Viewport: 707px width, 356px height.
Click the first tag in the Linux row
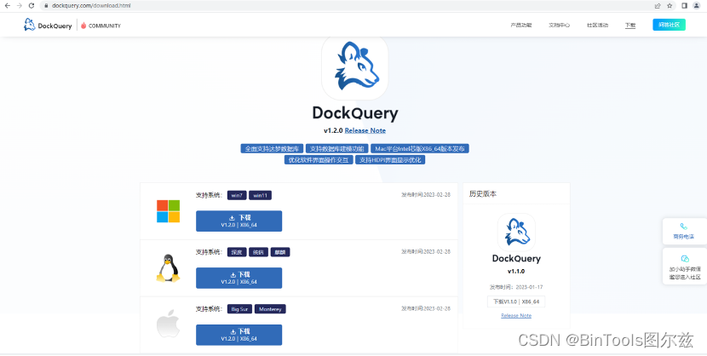click(237, 252)
